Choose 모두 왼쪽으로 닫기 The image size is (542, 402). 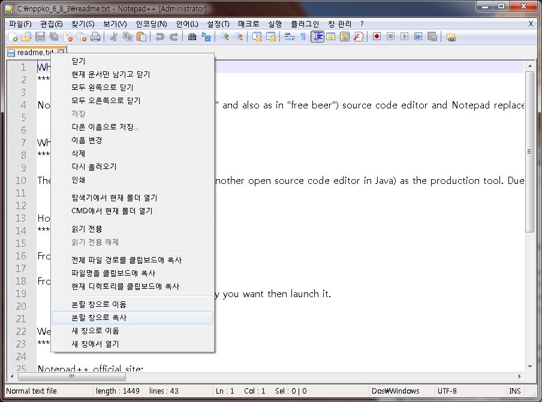pyautogui.click(x=133, y=87)
